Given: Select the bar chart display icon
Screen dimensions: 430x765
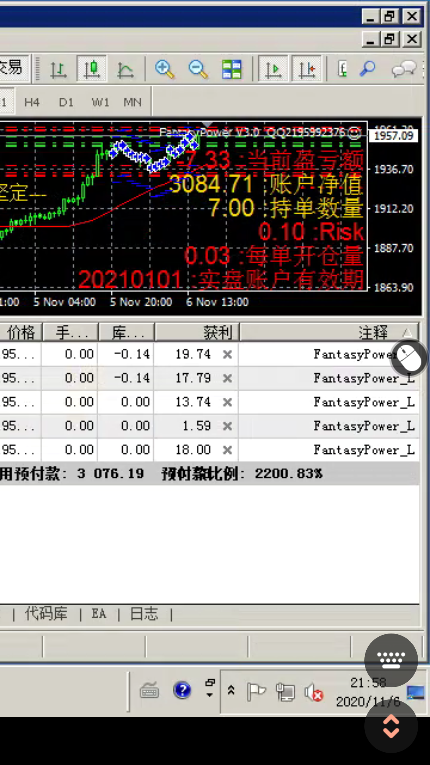Looking at the screenshot, I should [x=58, y=69].
